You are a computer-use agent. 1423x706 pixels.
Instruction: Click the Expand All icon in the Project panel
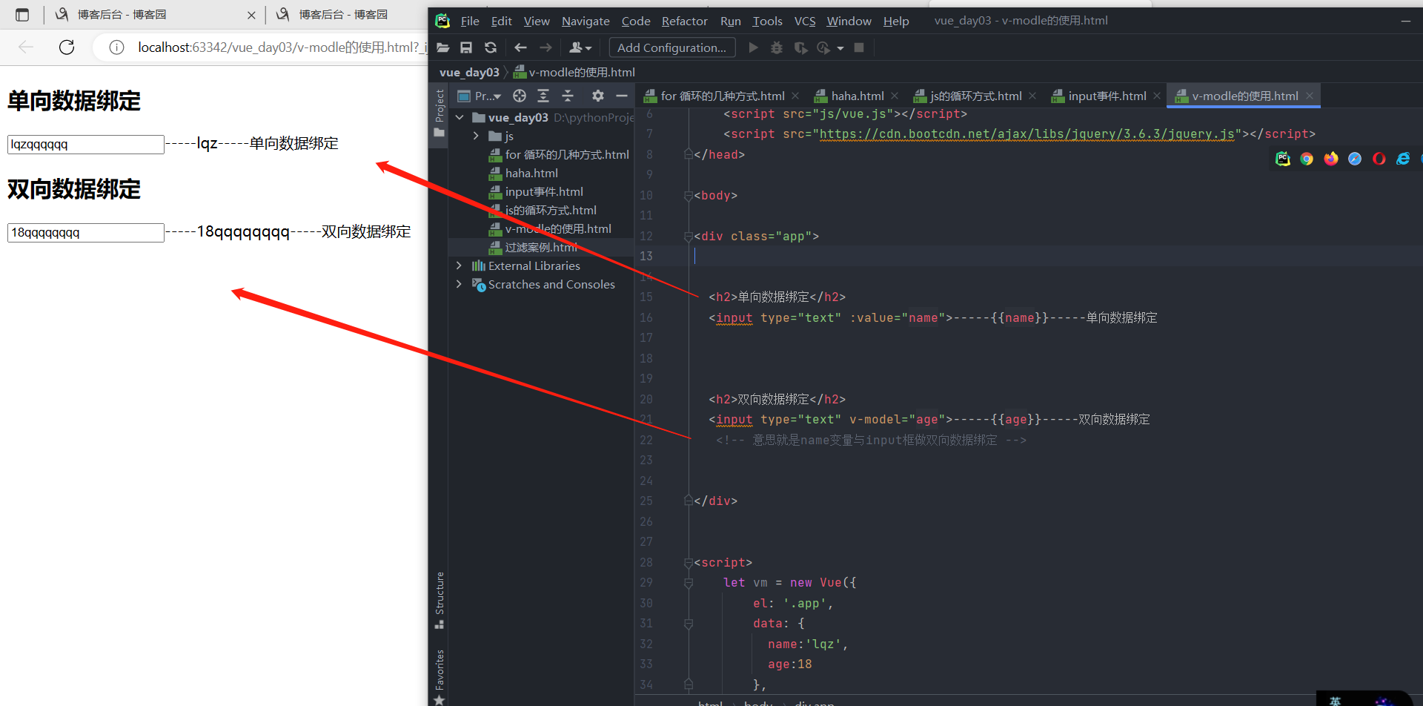(543, 96)
